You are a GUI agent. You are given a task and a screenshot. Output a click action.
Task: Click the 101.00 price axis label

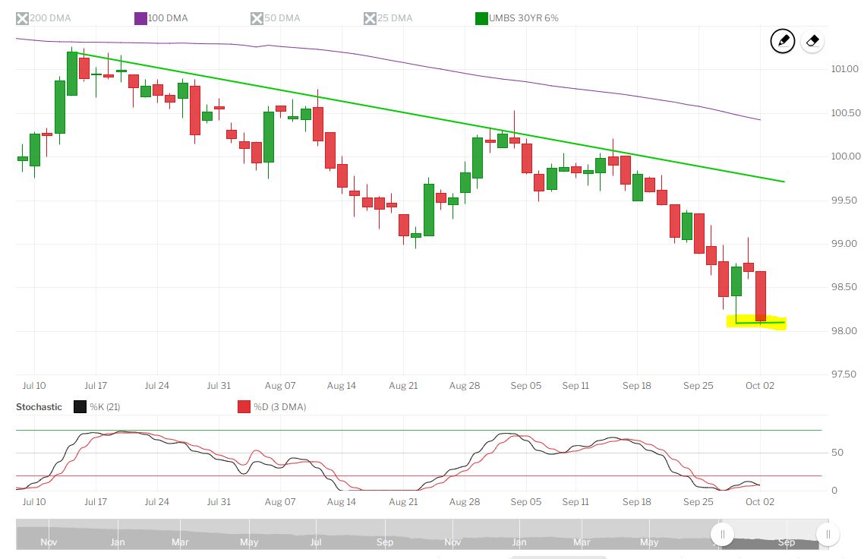(845, 69)
